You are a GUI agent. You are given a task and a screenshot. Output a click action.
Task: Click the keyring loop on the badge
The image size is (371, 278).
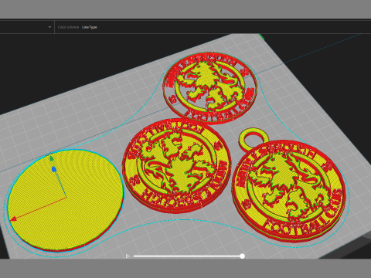pyautogui.click(x=254, y=138)
